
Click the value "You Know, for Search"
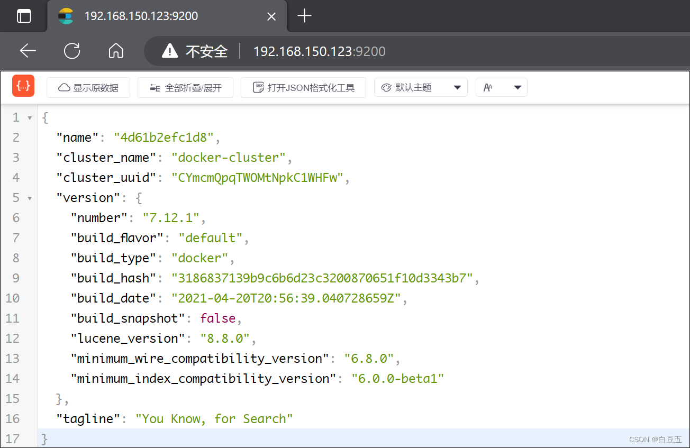(214, 419)
